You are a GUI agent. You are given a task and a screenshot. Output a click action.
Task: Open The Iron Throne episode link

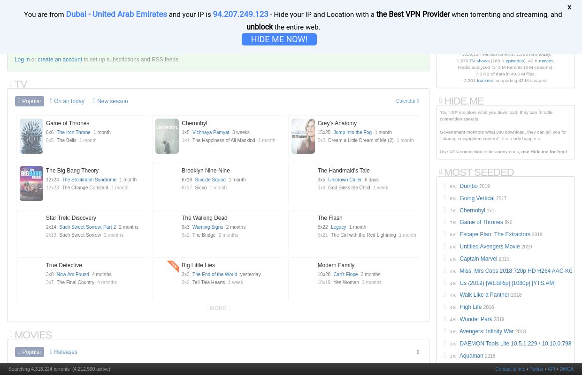point(74,133)
